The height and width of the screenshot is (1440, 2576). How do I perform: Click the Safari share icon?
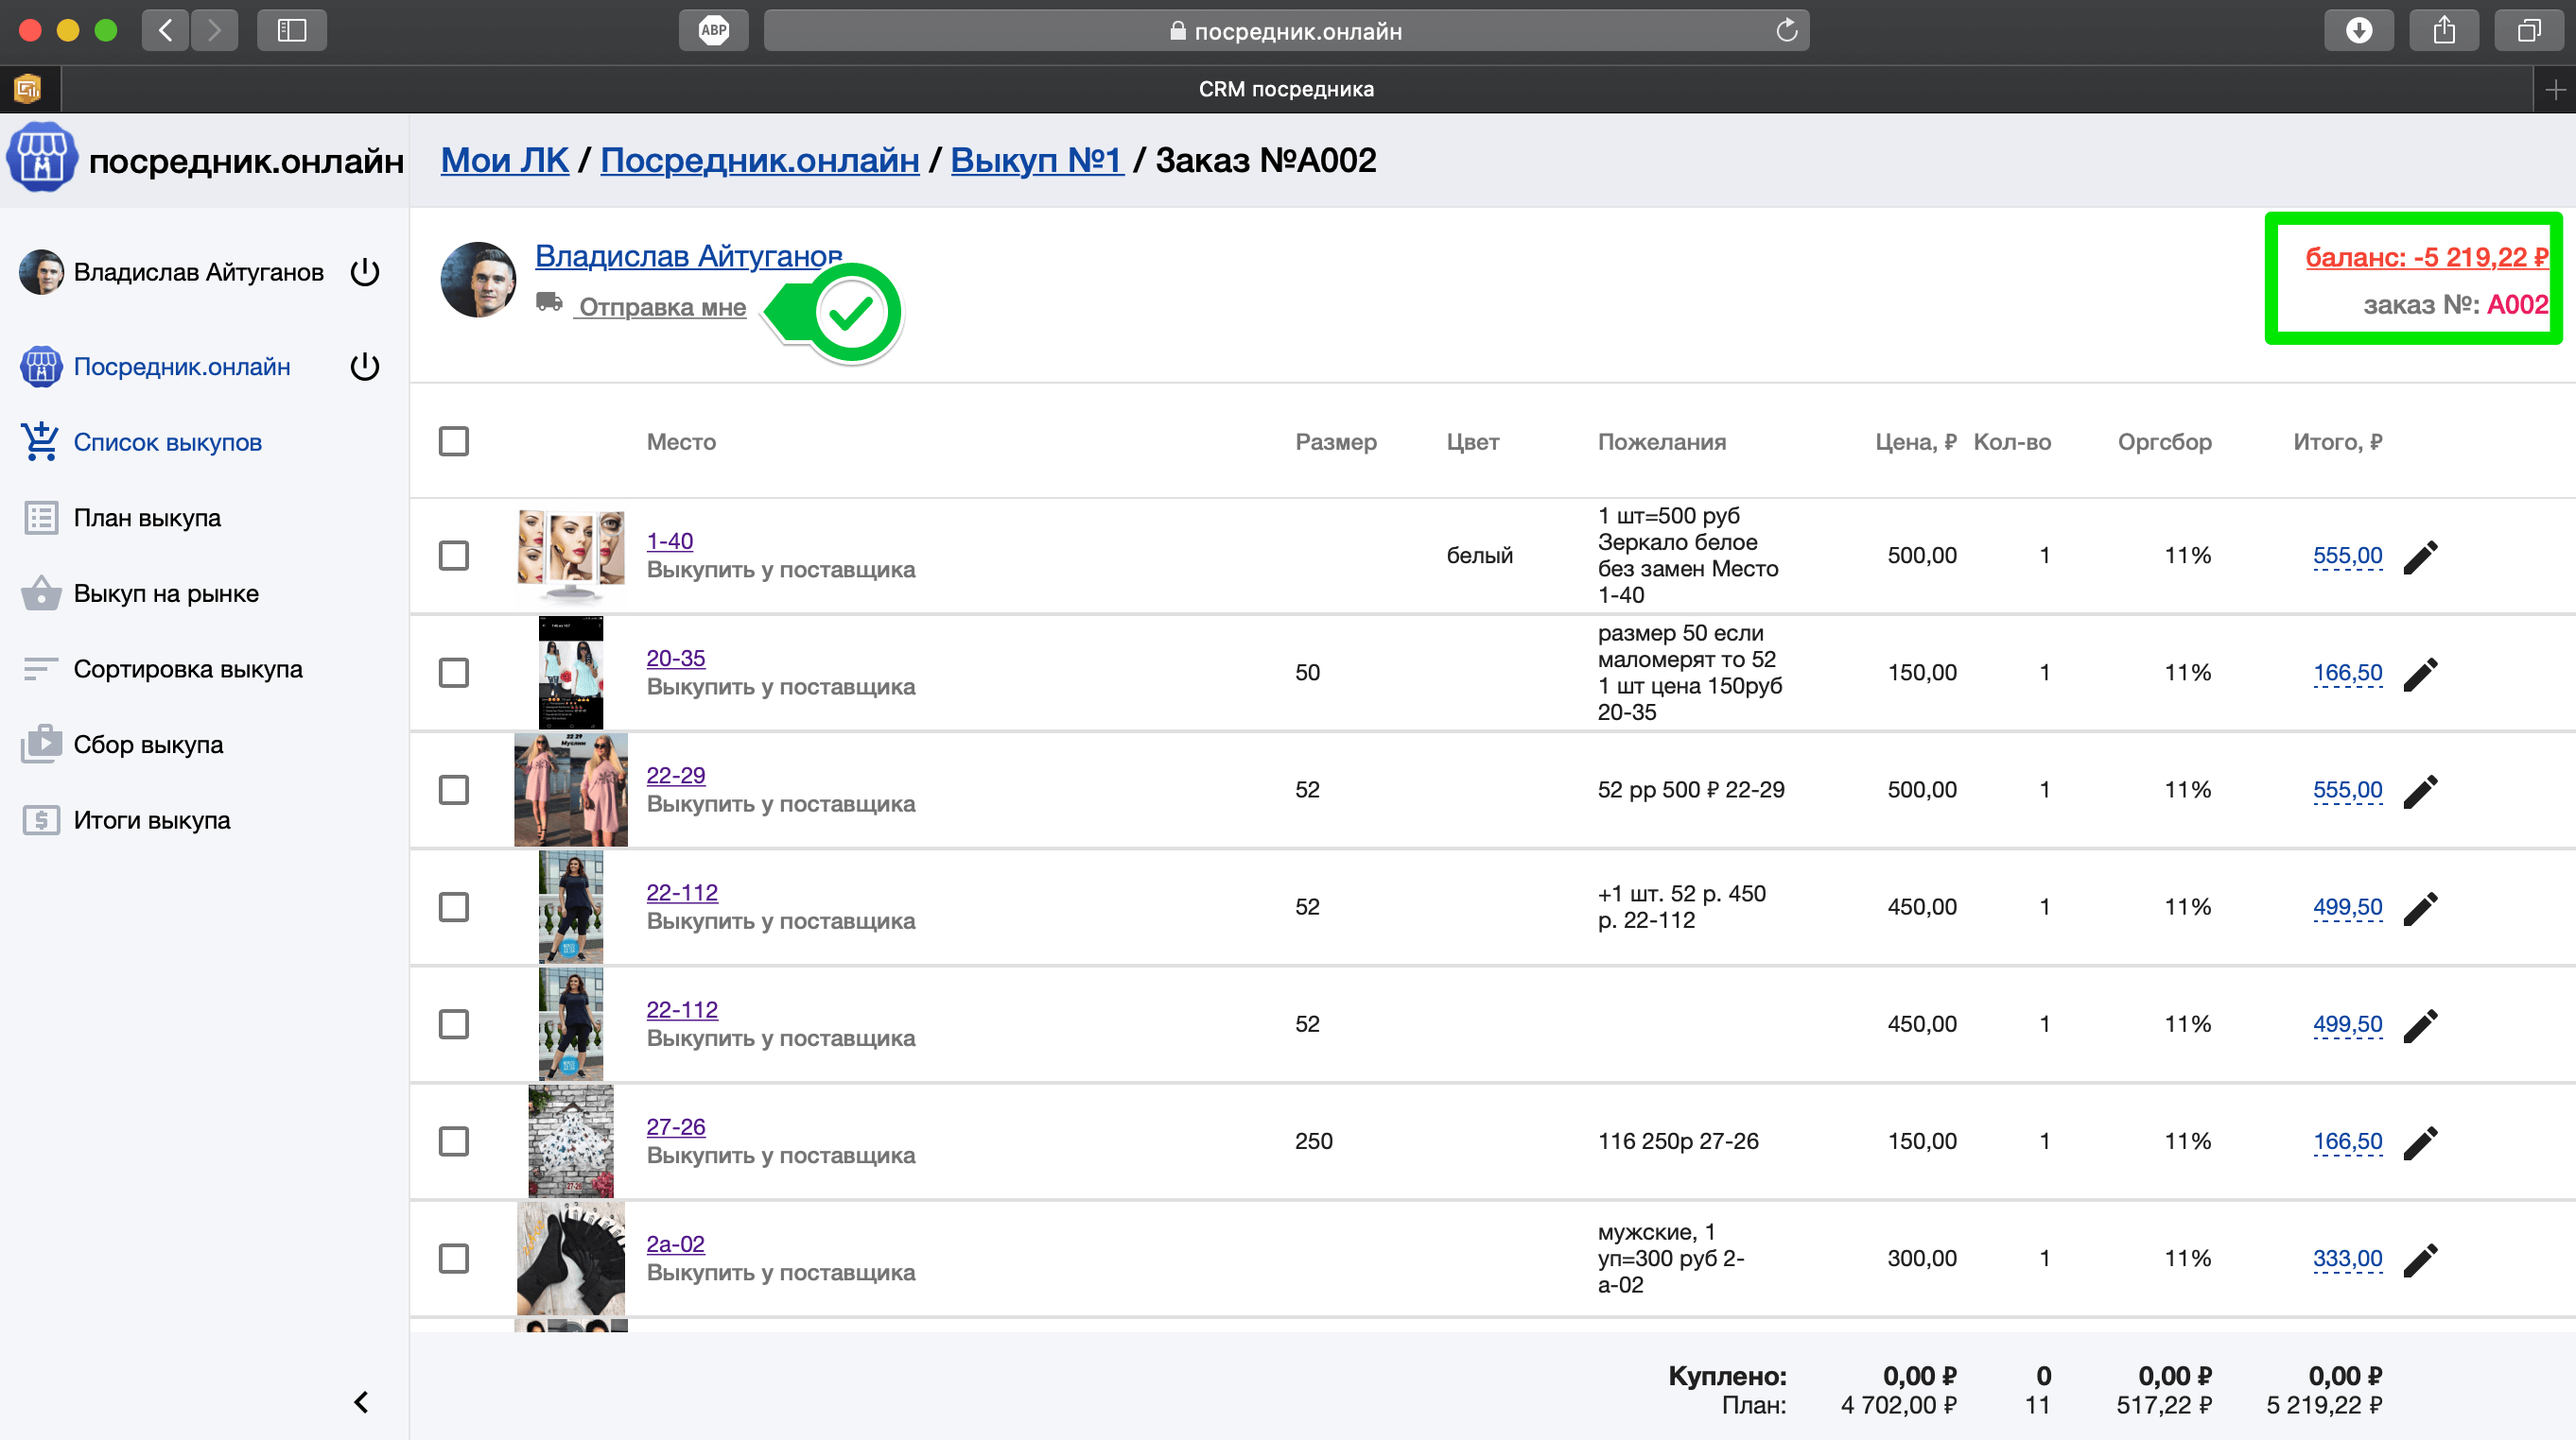coord(2443,30)
